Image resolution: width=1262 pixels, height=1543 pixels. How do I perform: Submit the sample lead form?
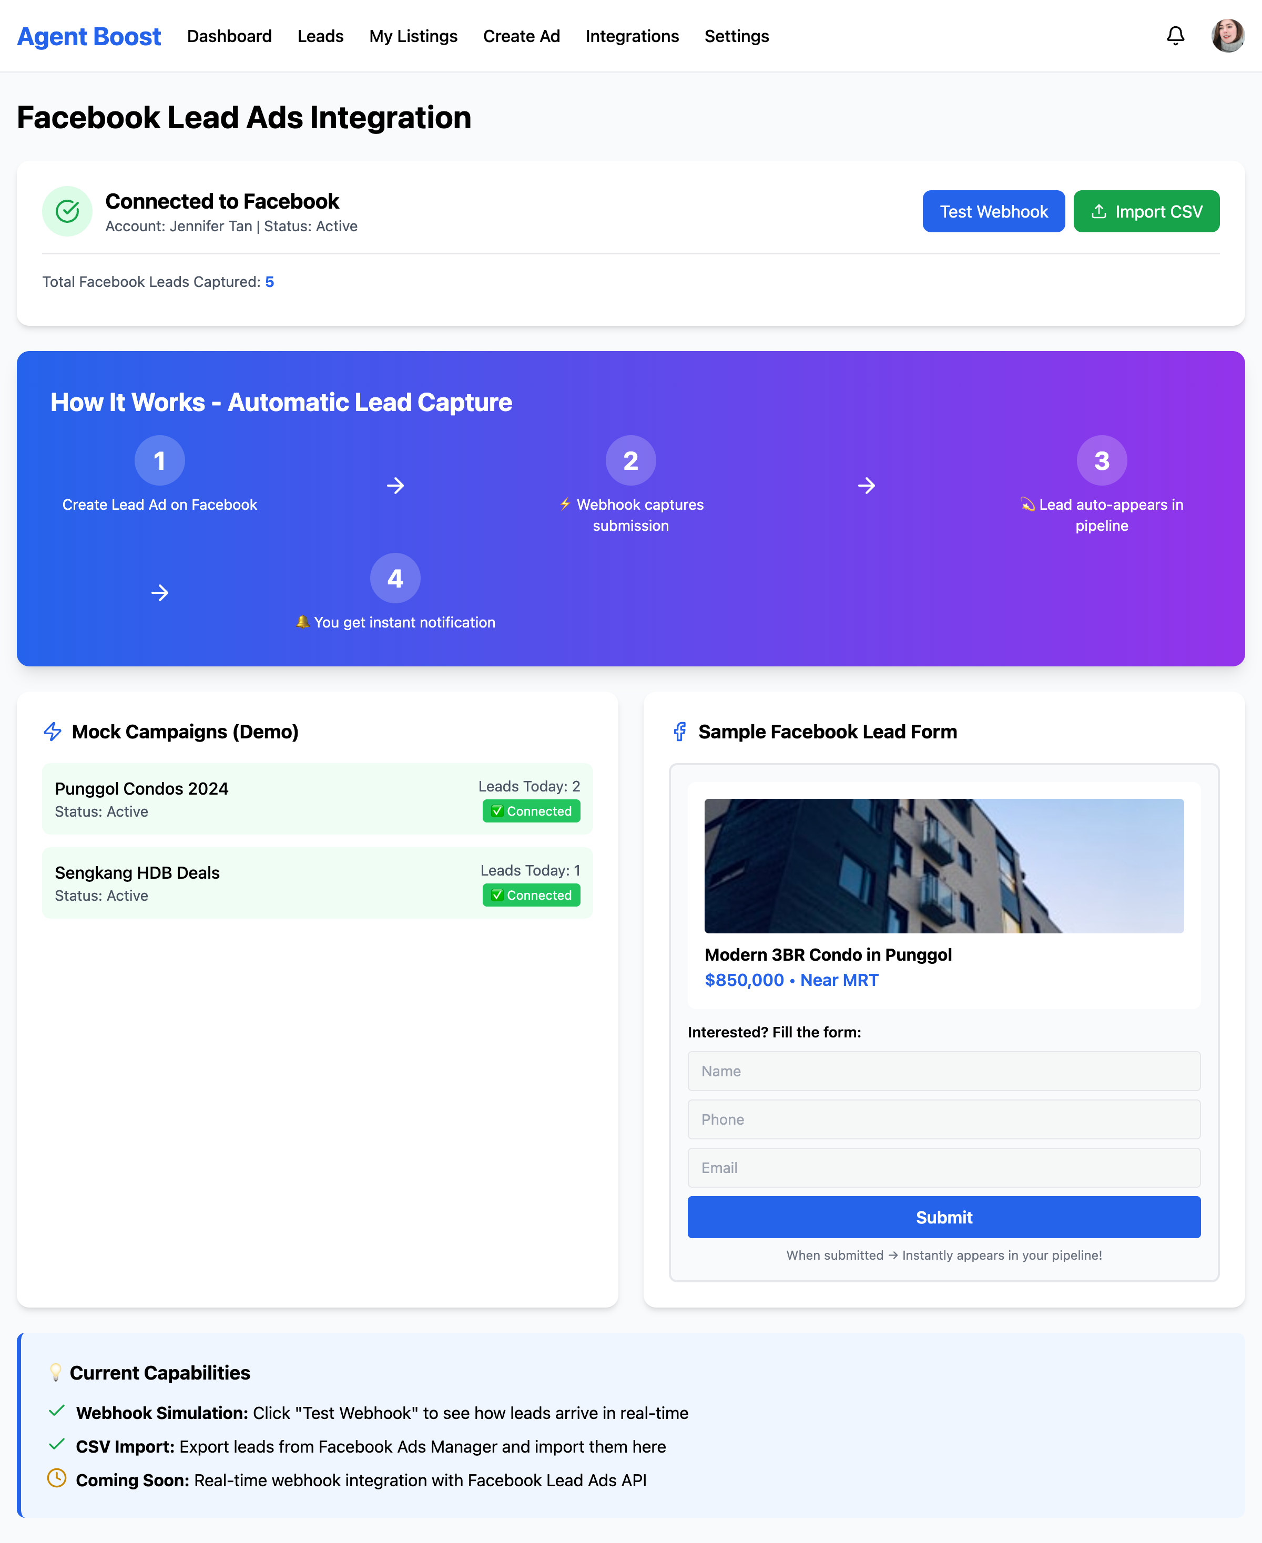(943, 1217)
